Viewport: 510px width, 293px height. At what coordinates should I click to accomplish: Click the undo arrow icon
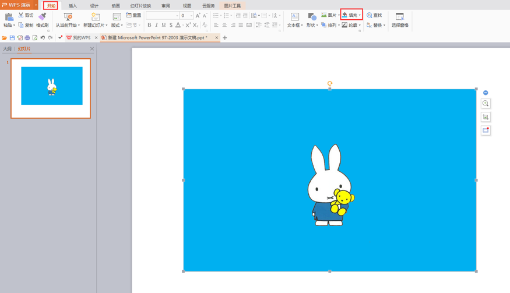(x=43, y=38)
